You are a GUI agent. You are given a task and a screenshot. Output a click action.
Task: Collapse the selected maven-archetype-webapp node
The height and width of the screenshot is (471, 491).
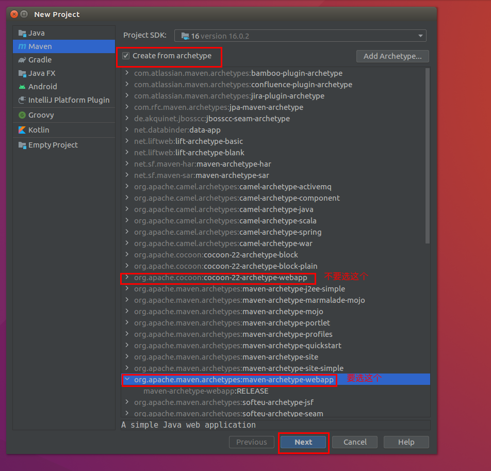click(127, 379)
